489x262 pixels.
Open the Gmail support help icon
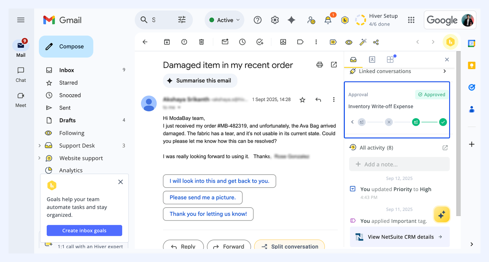258,20
